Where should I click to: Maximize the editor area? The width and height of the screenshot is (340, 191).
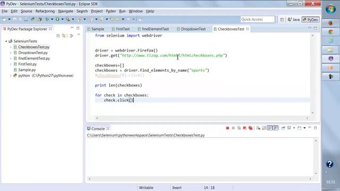(315, 28)
